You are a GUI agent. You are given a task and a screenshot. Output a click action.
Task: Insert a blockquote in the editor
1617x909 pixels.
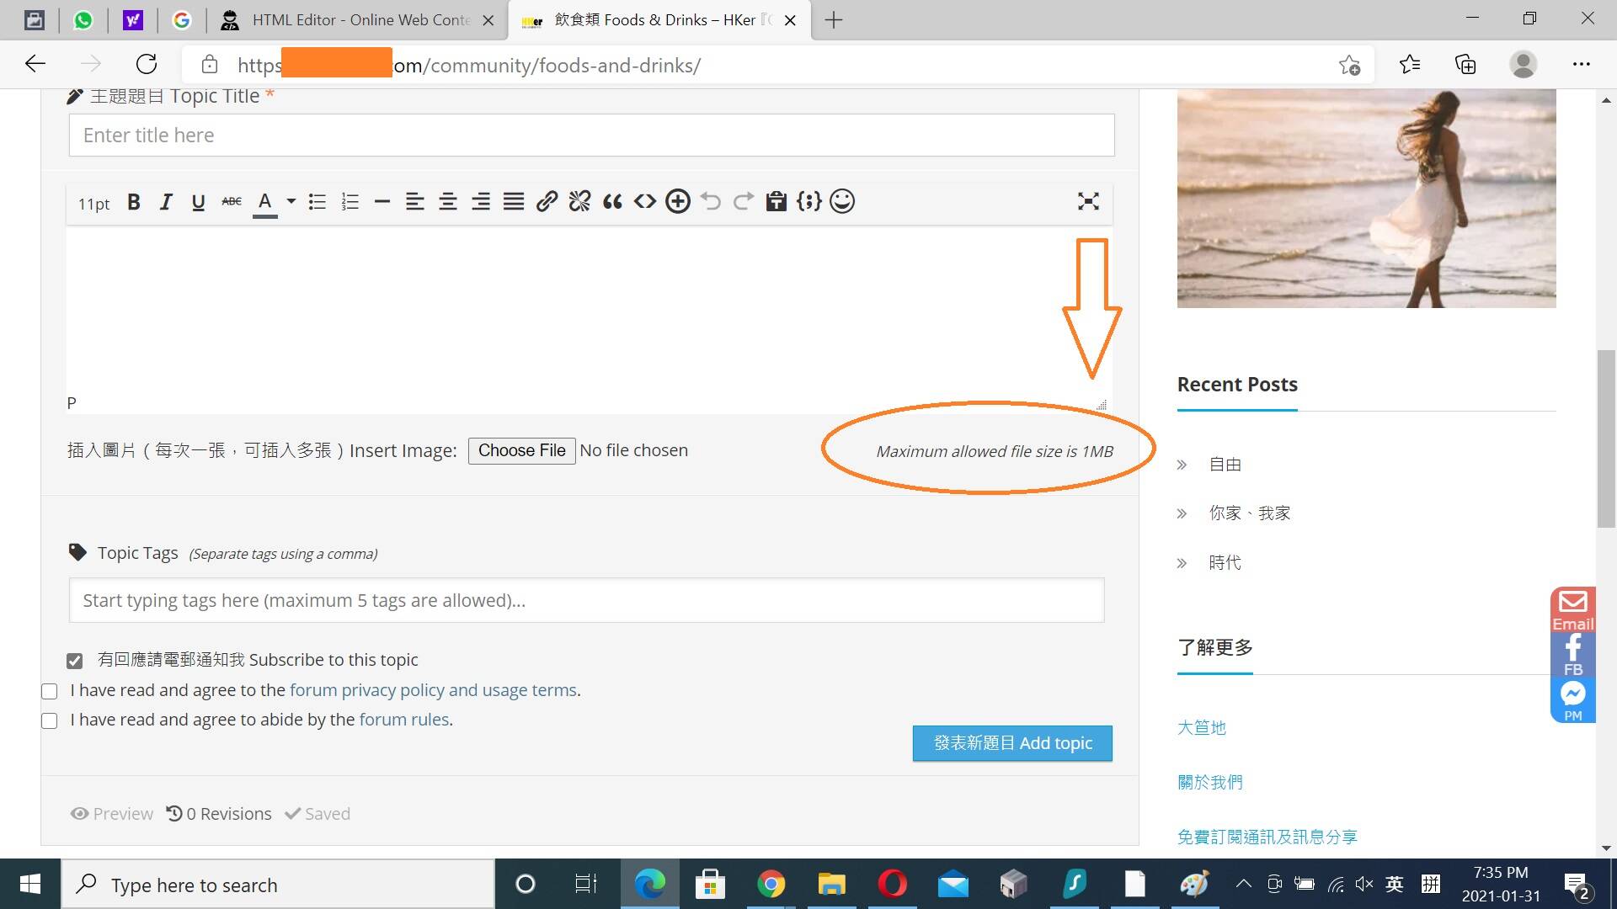pos(612,201)
